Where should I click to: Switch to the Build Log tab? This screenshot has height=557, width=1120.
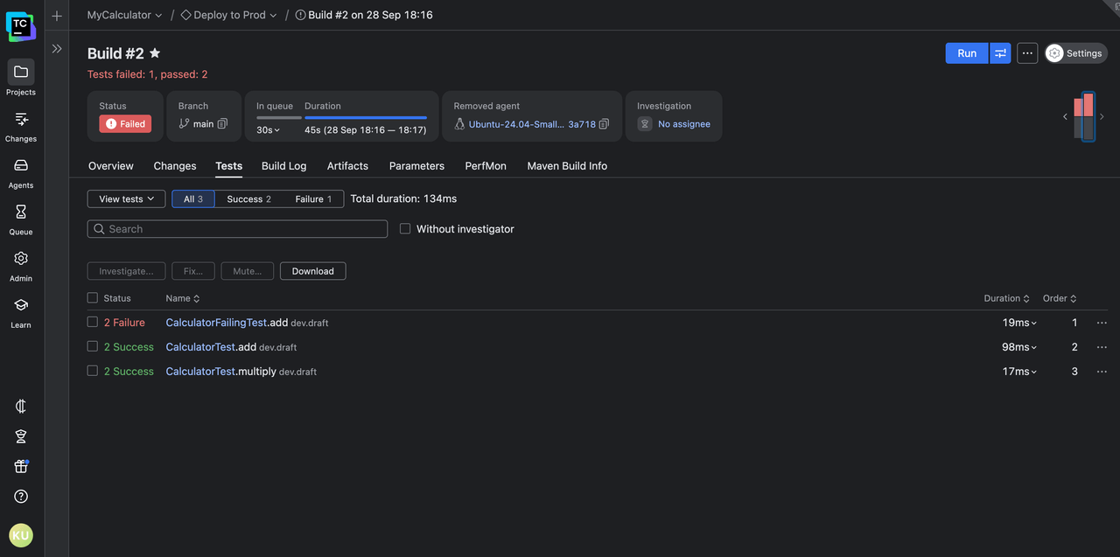[x=283, y=166]
